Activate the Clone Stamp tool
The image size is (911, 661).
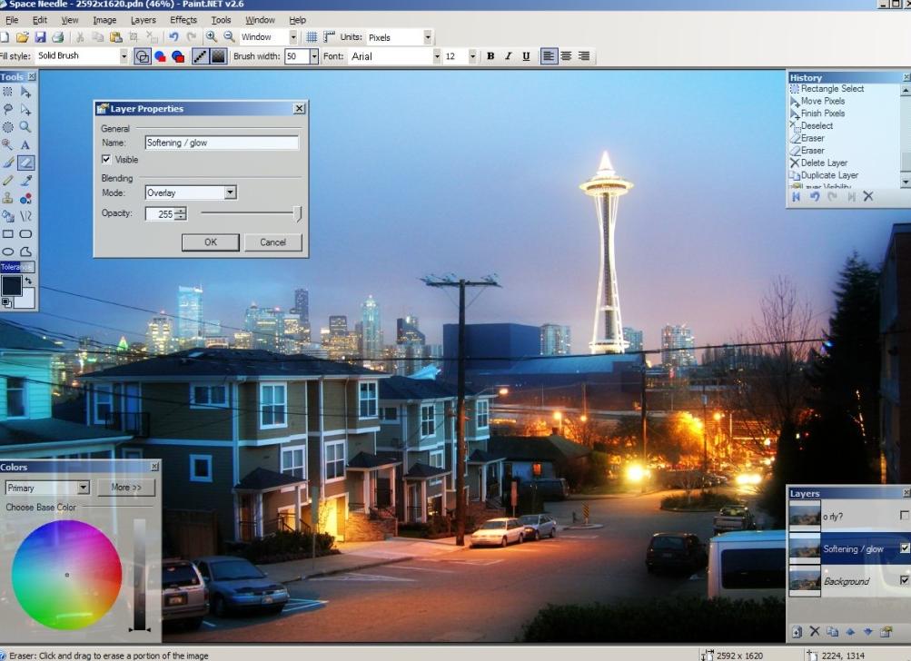[7, 198]
